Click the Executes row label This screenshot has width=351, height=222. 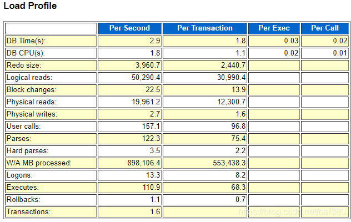23,188
